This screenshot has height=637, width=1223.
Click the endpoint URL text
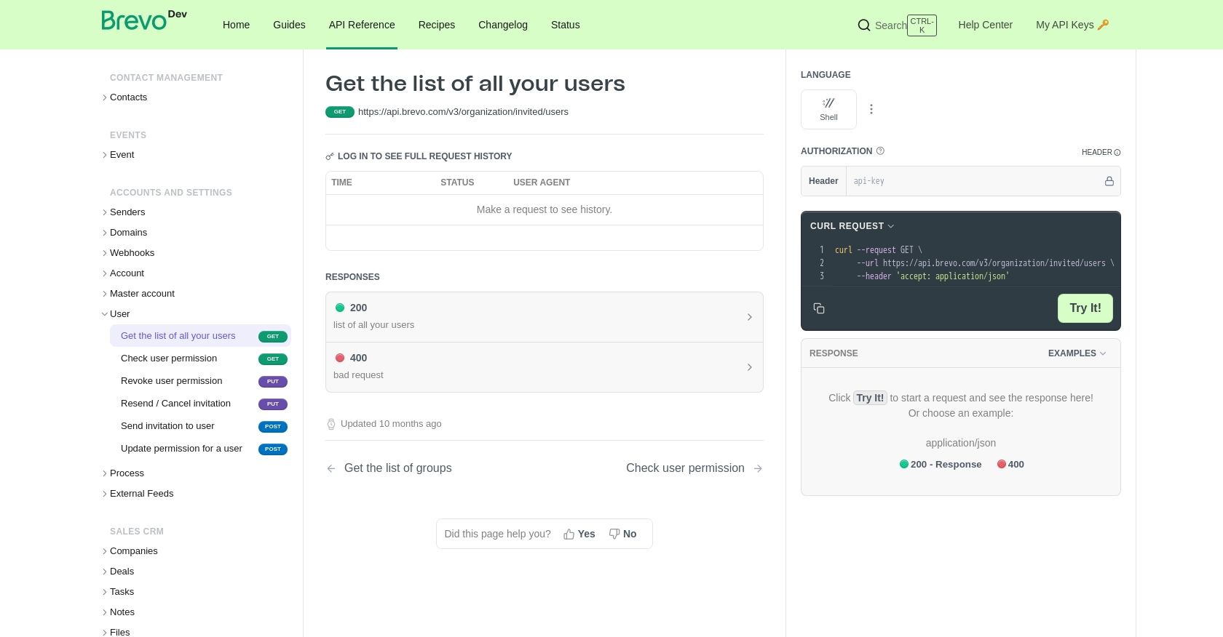463,112
